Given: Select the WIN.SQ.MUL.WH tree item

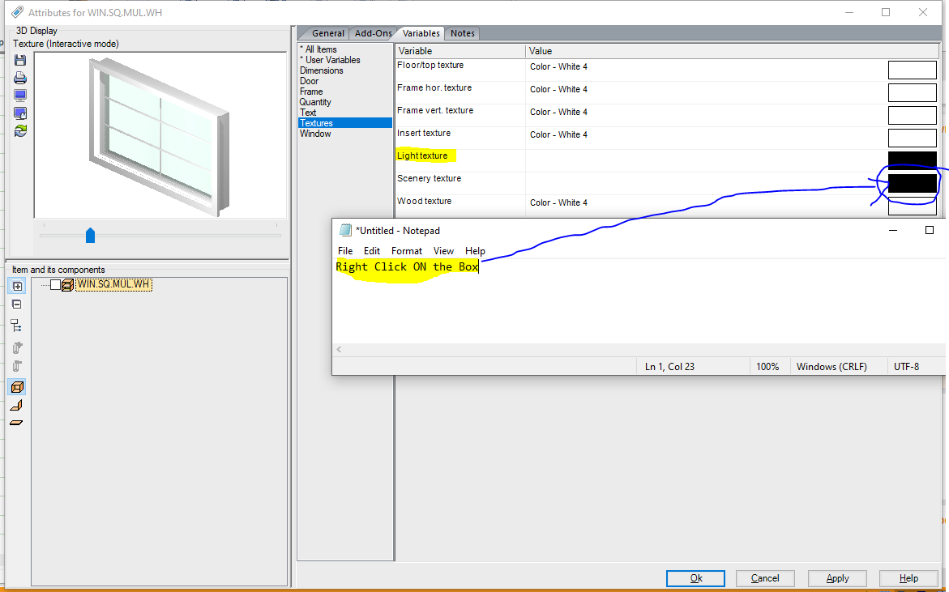Looking at the screenshot, I should [x=113, y=284].
